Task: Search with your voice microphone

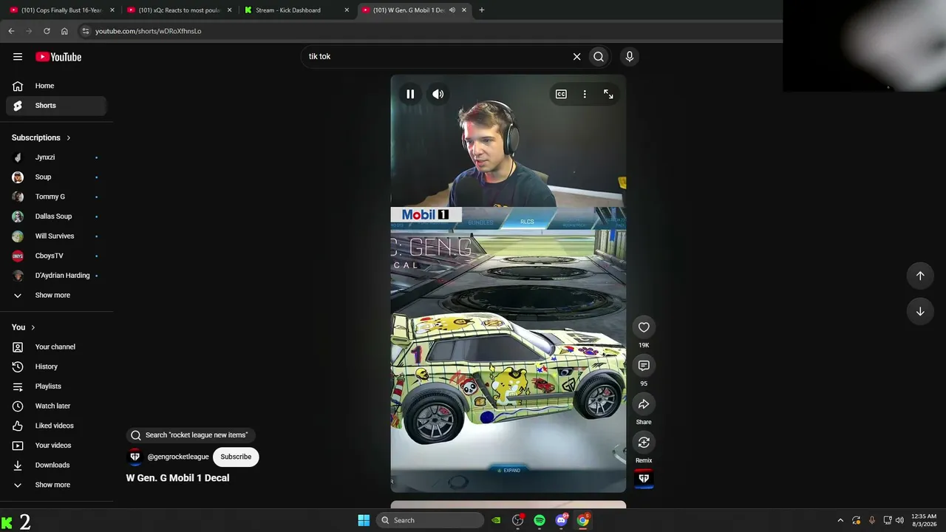Action: [630, 57]
